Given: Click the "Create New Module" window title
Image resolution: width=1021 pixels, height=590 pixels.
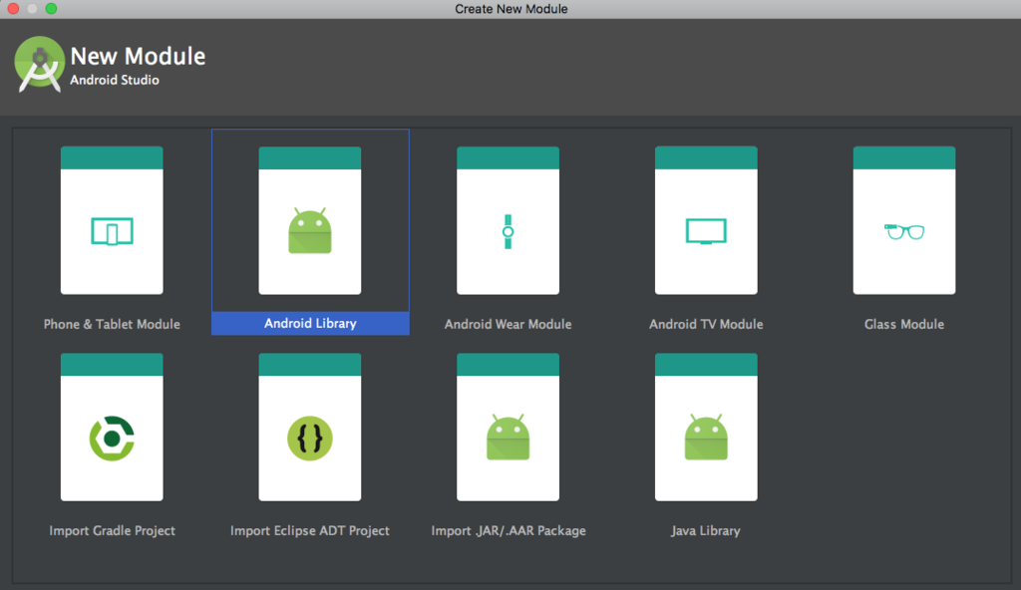Looking at the screenshot, I should [x=511, y=9].
